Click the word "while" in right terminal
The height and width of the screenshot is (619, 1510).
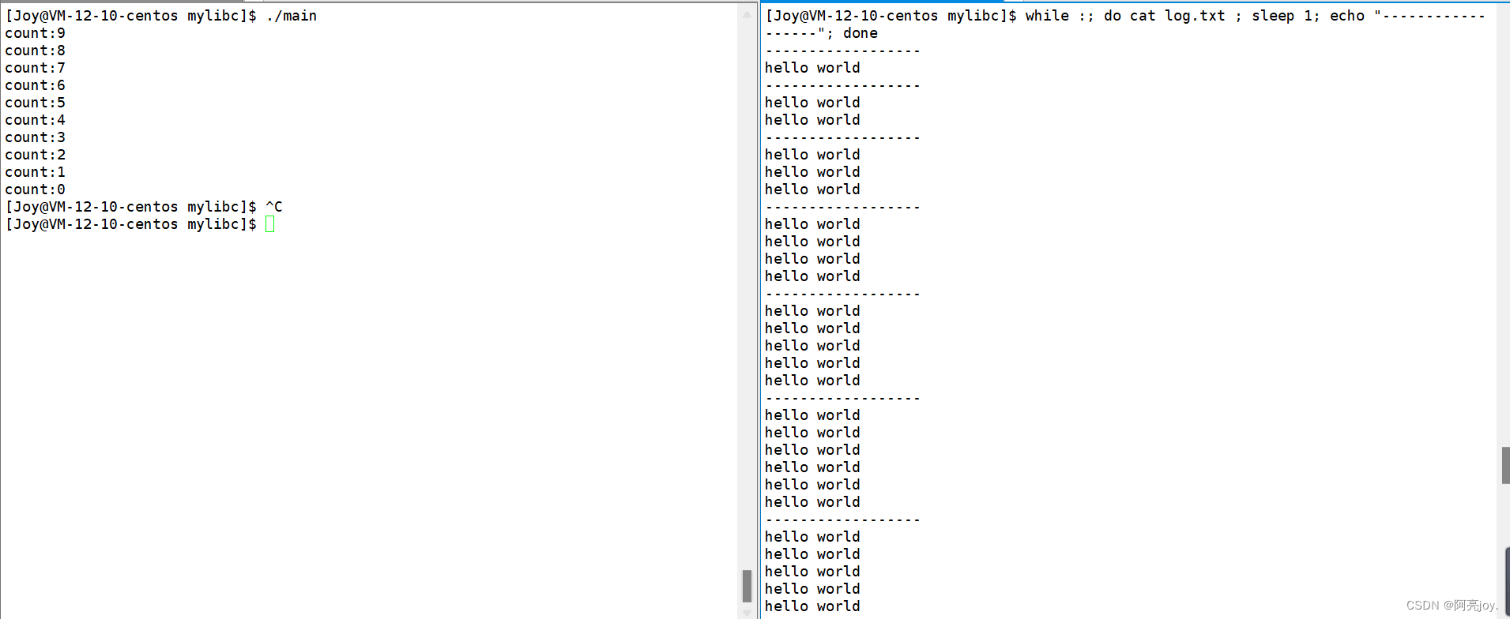[x=1047, y=16]
